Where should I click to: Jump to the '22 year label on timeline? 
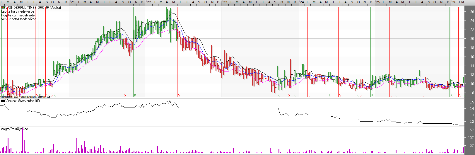point(148,2)
